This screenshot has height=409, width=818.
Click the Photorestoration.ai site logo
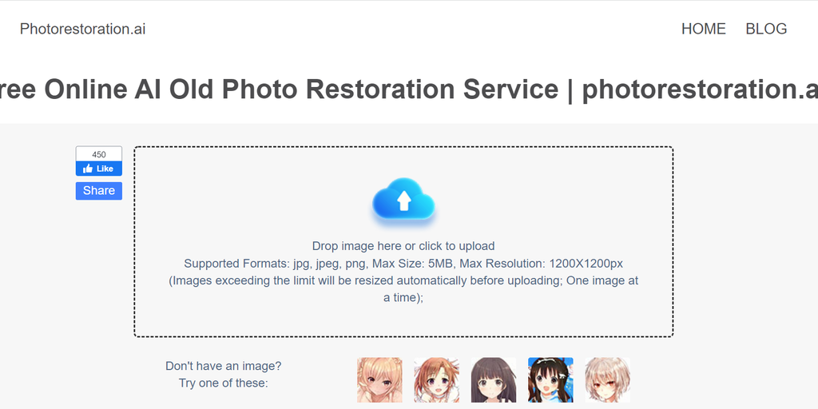pos(82,30)
